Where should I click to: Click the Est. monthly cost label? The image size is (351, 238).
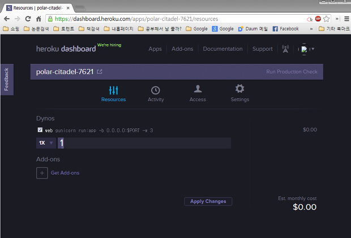pos(297,198)
